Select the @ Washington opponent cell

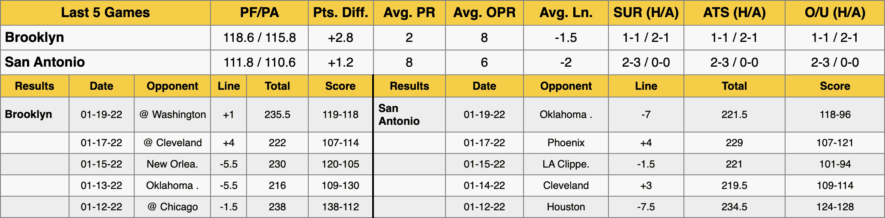pos(172,115)
